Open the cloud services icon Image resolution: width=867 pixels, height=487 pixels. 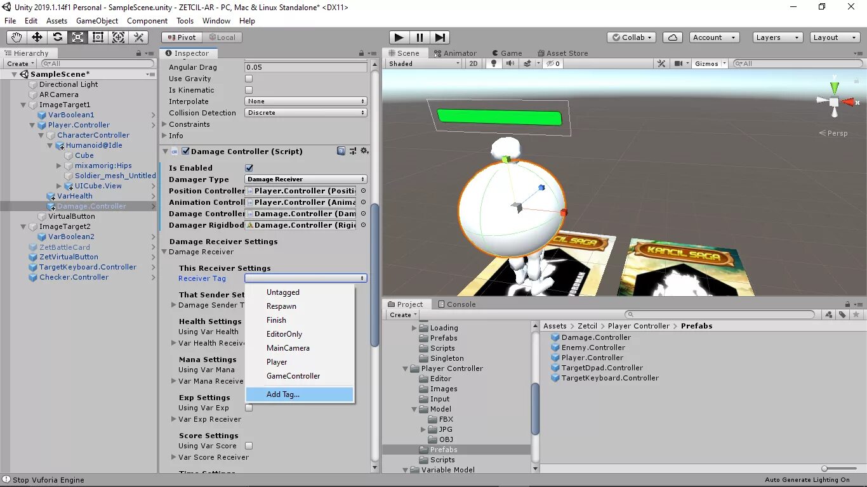(x=673, y=37)
